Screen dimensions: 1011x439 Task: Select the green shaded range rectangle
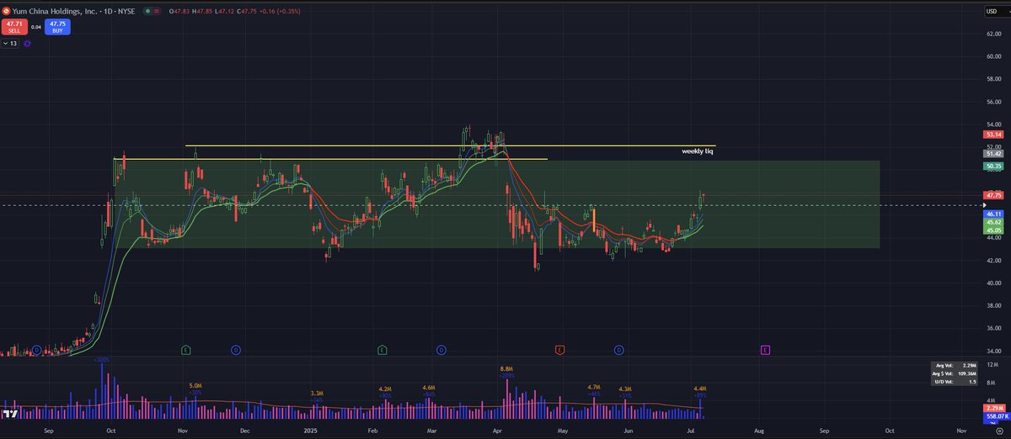(x=496, y=204)
